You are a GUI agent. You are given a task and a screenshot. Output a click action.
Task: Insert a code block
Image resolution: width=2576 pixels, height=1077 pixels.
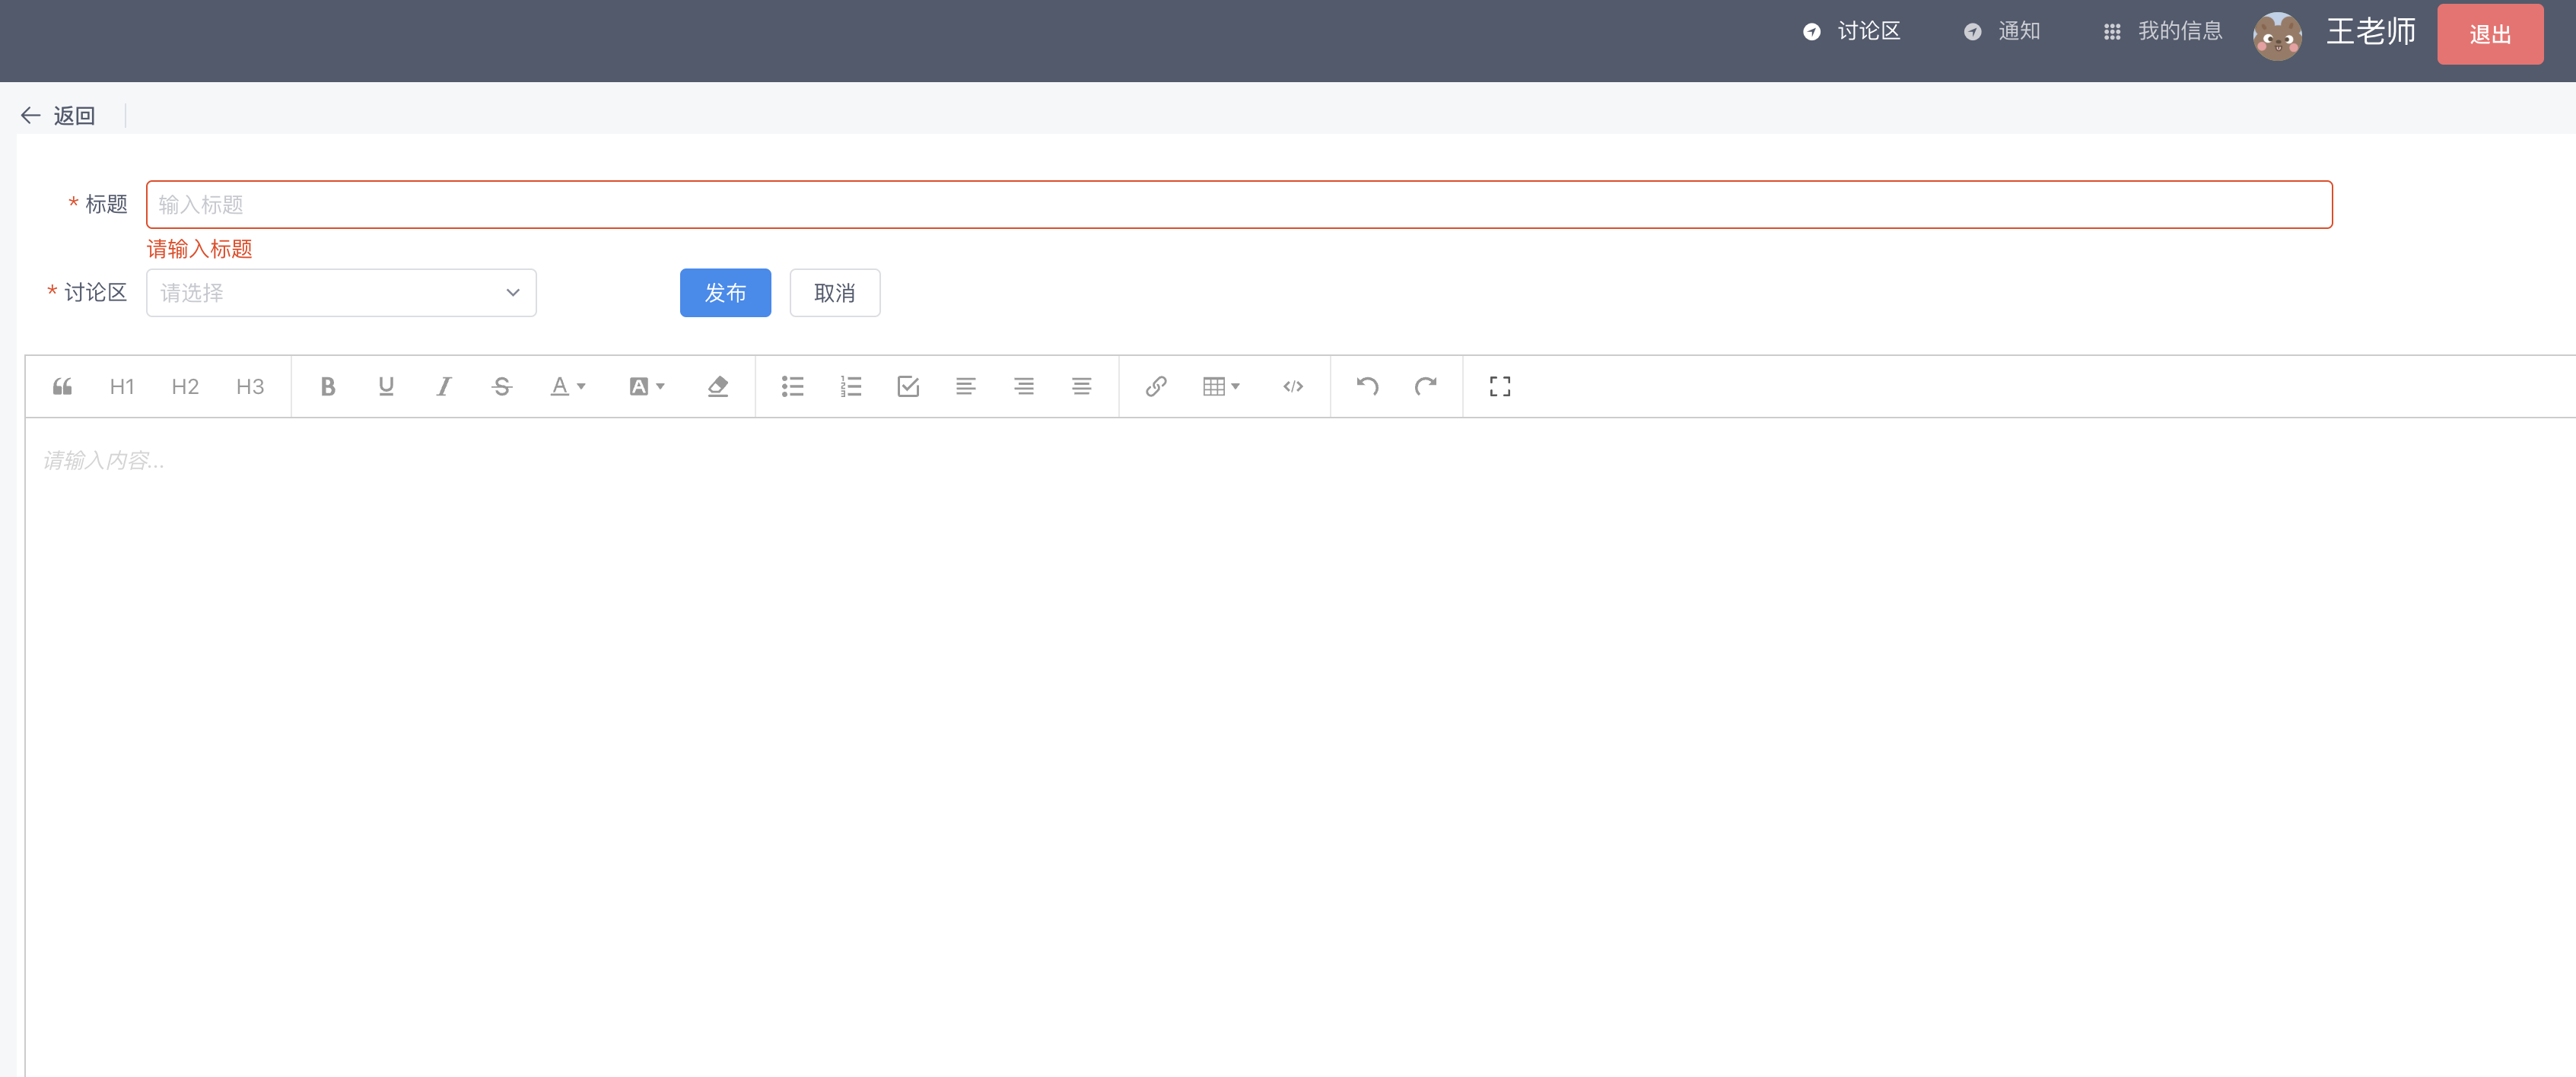(x=1293, y=386)
